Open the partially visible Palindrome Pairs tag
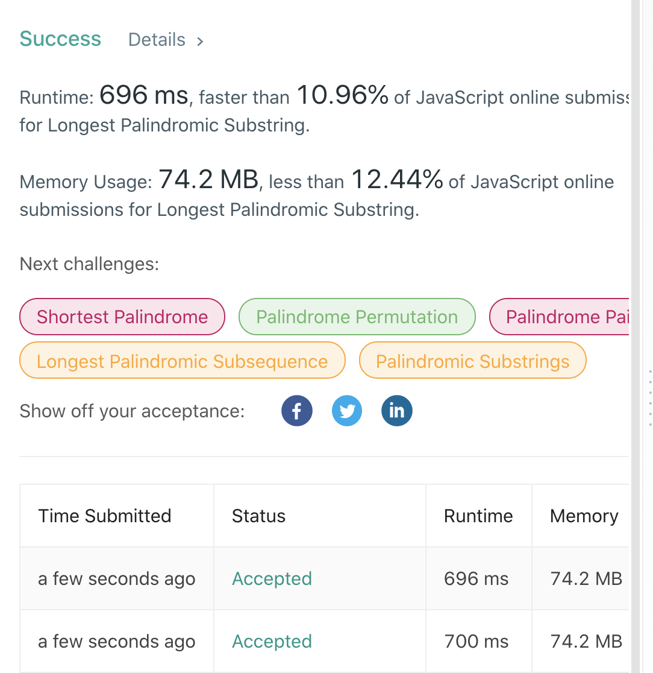653x673 pixels. click(x=560, y=317)
